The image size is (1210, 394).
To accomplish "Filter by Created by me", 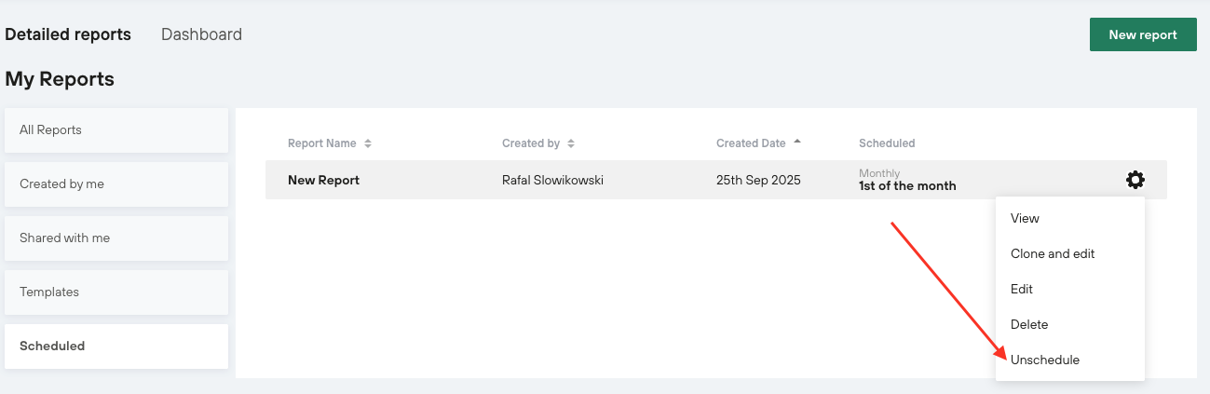I will coord(116,184).
